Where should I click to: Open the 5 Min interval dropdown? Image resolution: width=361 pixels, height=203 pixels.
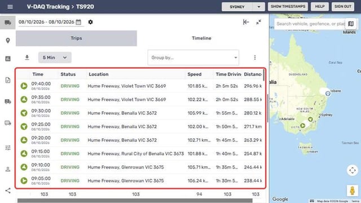click(55, 58)
